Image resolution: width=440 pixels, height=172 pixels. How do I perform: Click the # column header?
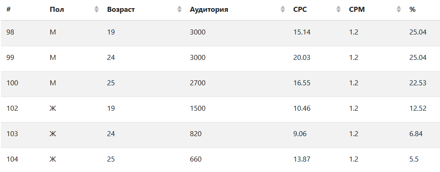(9, 9)
